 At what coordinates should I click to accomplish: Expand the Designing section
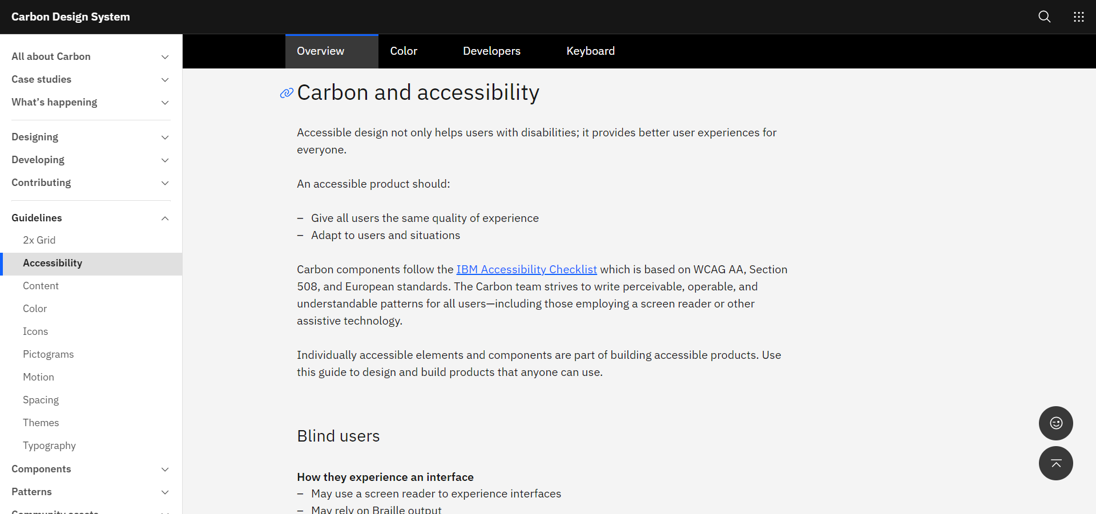pos(91,137)
